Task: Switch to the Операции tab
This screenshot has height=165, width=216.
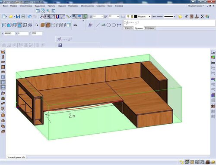Action: pyautogui.click(x=149, y=28)
